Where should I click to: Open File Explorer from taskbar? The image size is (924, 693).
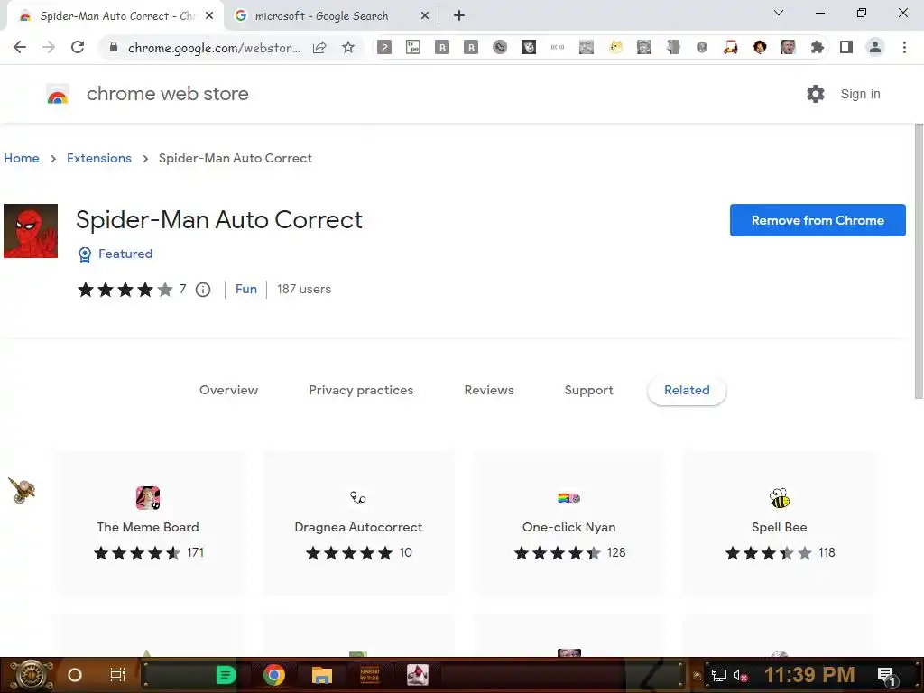tap(322, 675)
